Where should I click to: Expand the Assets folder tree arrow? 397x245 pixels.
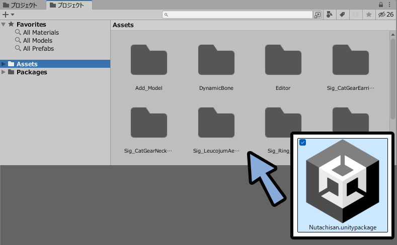4,64
